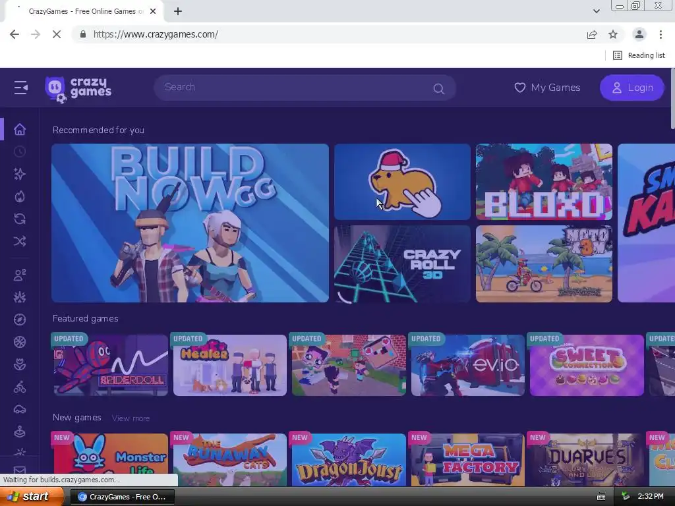The image size is (675, 506).
Task: Open the Action burst icon in sidebar
Action: pyautogui.click(x=19, y=297)
